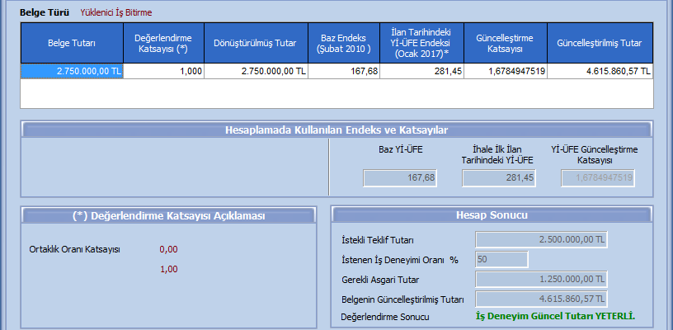673x330 pixels.
Task: Click the Belgenin Güncelleştirilmiş Tutarı field
Action: (x=542, y=298)
